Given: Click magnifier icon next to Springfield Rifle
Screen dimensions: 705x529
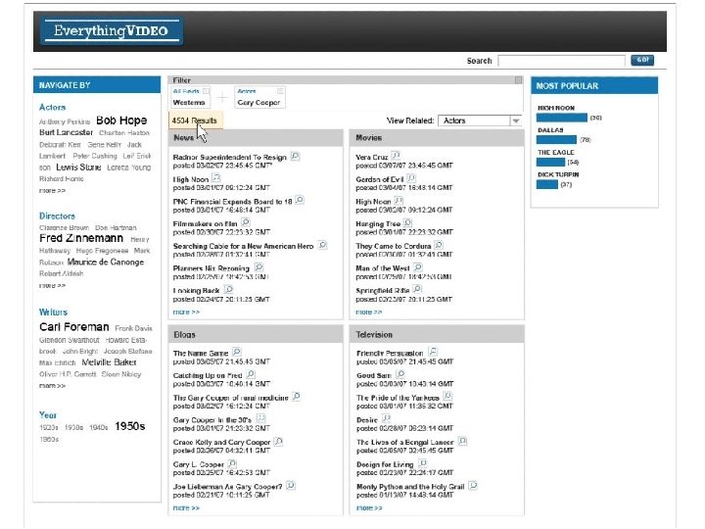Looking at the screenshot, I should point(417,289).
